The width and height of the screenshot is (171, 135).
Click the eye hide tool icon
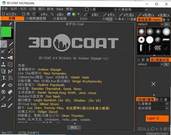[10, 85]
